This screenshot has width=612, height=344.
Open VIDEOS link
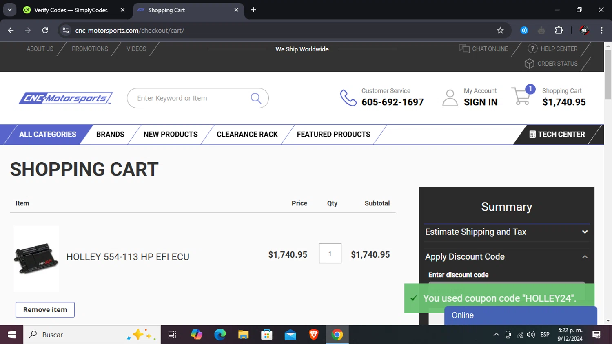[x=136, y=49]
